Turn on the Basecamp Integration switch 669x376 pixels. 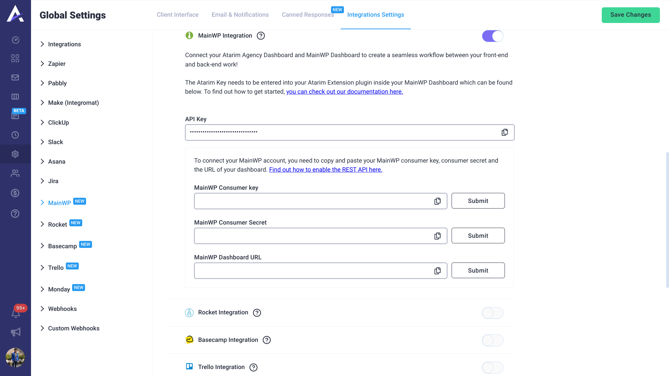coord(492,340)
